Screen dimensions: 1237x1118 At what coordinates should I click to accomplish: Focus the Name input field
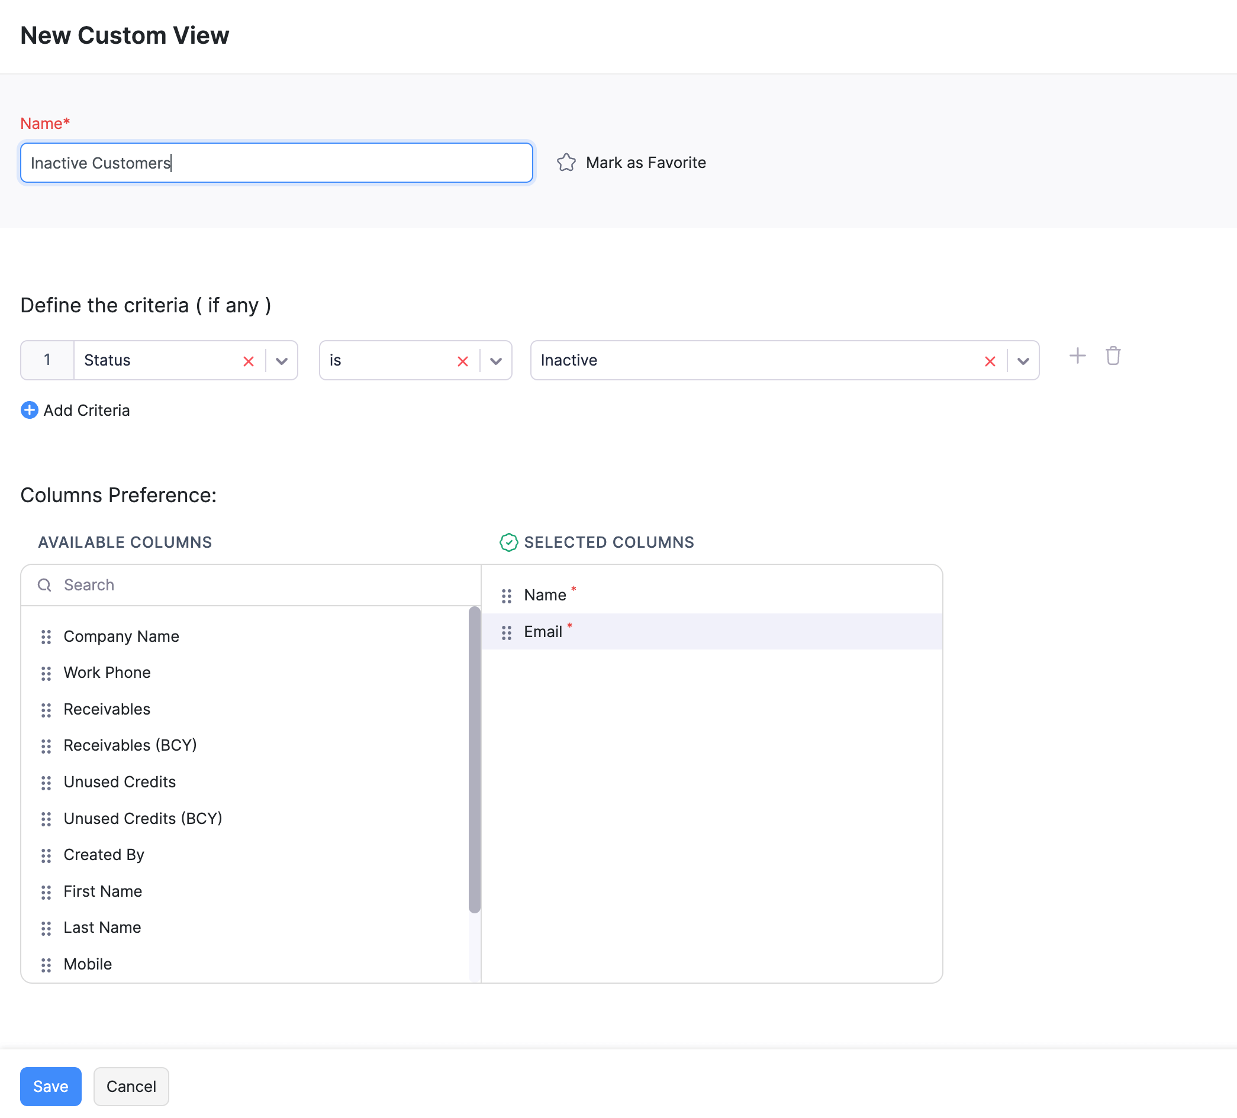pyautogui.click(x=276, y=163)
